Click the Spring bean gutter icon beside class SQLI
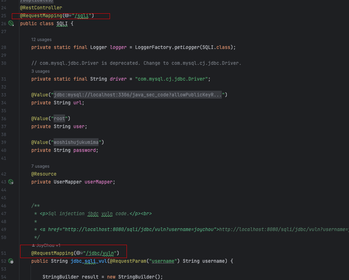Screen dimensions: 349x280 click(11, 23)
